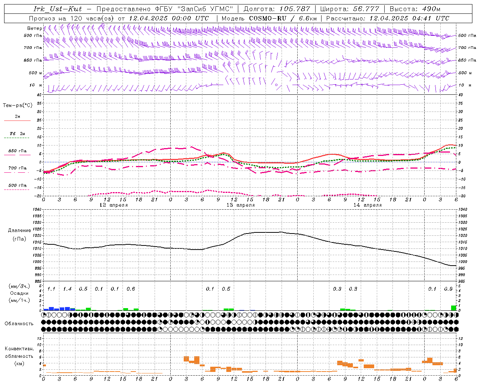Click the "Тем-ра(°C)" temperature panel label

pos(18,106)
